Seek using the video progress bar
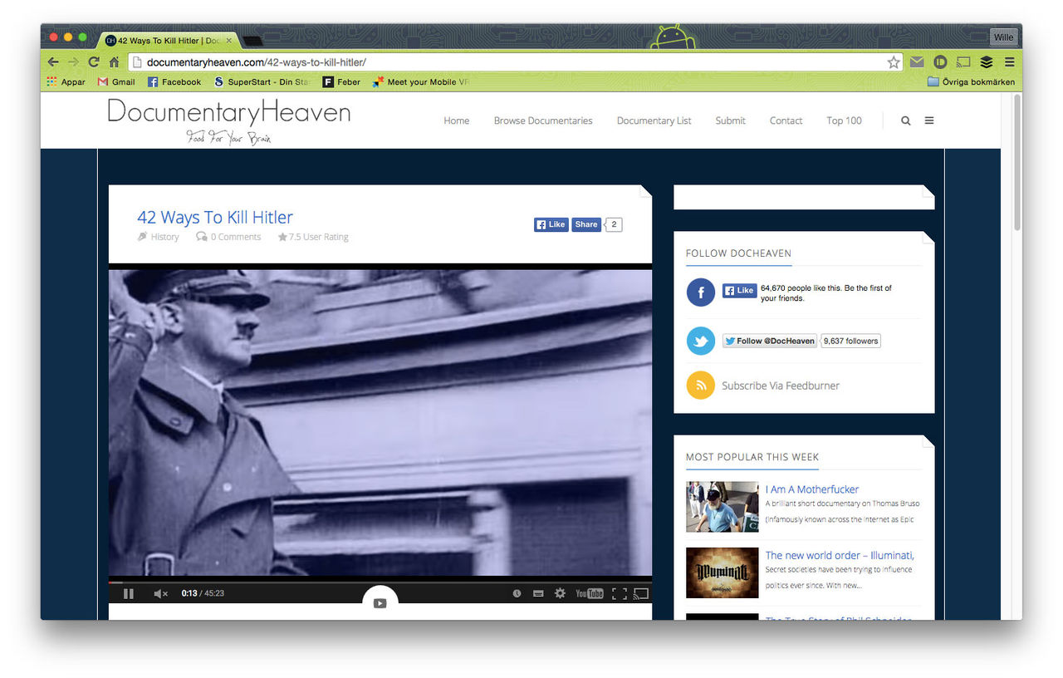Screen dimensions: 1063x678 tap(380, 582)
